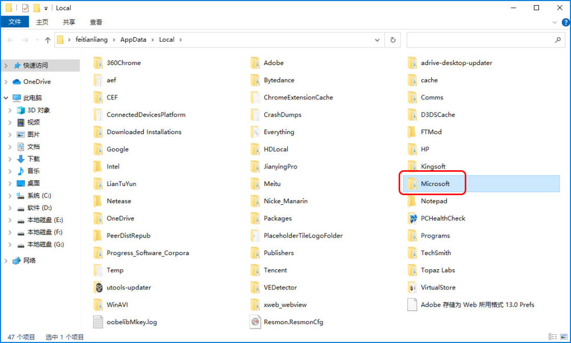The height and width of the screenshot is (343, 571).
Task: Select the VirtualStore folder icon
Action: click(x=412, y=287)
